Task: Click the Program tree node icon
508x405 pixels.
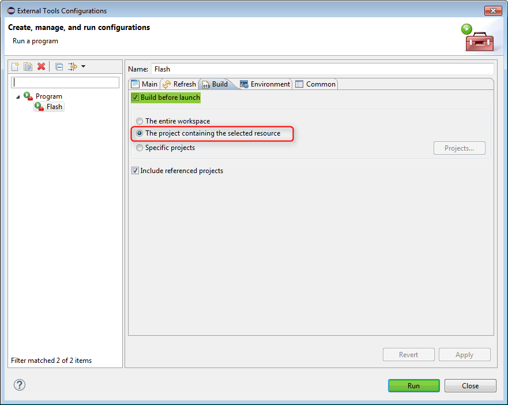Action: (28, 96)
